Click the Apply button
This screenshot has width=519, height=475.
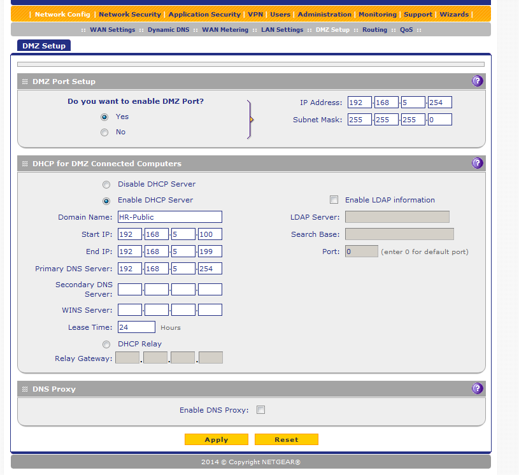click(216, 439)
